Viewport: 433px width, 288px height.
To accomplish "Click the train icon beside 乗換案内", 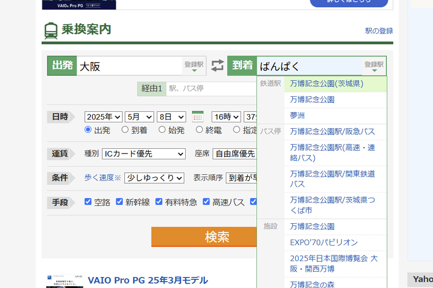I will [51, 30].
